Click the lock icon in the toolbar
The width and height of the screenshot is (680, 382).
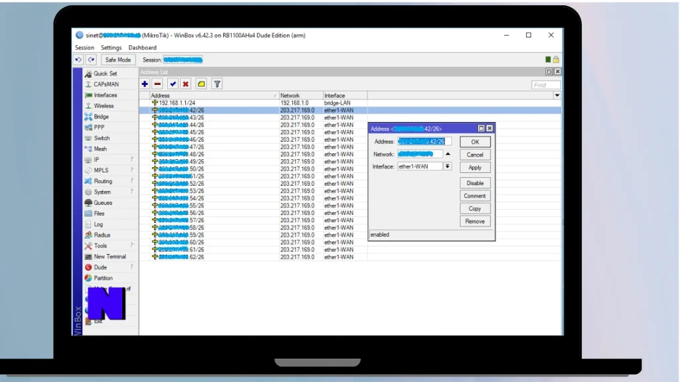pyautogui.click(x=556, y=60)
